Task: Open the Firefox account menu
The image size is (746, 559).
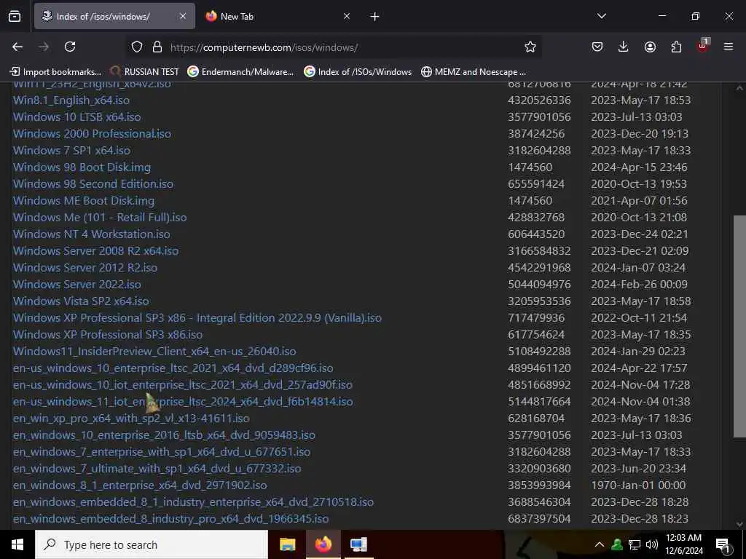Action: point(650,47)
